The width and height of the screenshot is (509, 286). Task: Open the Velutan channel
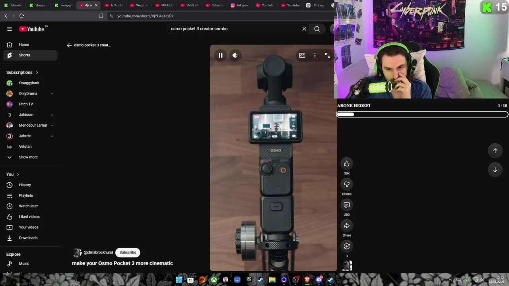tap(30, 147)
